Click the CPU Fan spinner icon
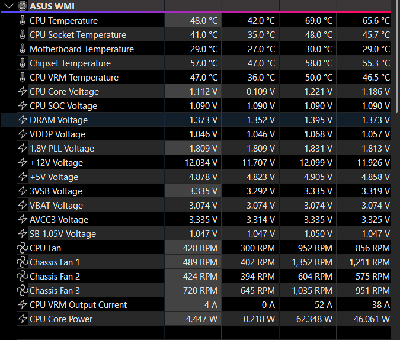Screen dimensions: 400x340 pos(22,248)
